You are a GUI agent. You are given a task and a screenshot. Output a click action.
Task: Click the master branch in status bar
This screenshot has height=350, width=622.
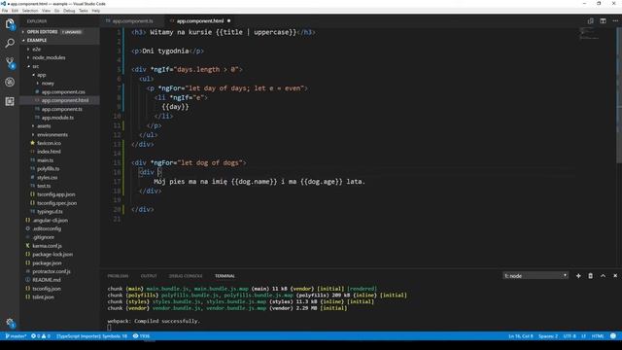pyautogui.click(x=16, y=336)
